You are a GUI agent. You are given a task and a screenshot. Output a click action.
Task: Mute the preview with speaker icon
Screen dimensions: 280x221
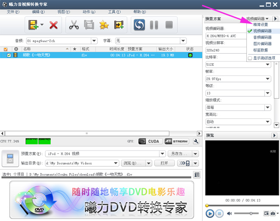[x=229, y=213]
